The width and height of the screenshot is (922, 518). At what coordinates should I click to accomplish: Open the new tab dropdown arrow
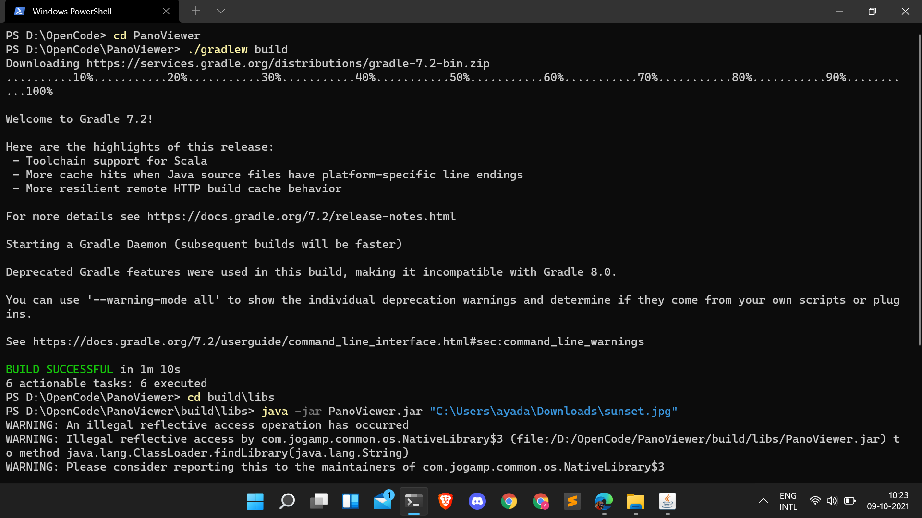[x=221, y=11]
